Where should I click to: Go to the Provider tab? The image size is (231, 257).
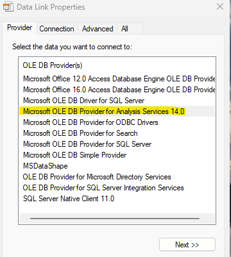(19, 28)
